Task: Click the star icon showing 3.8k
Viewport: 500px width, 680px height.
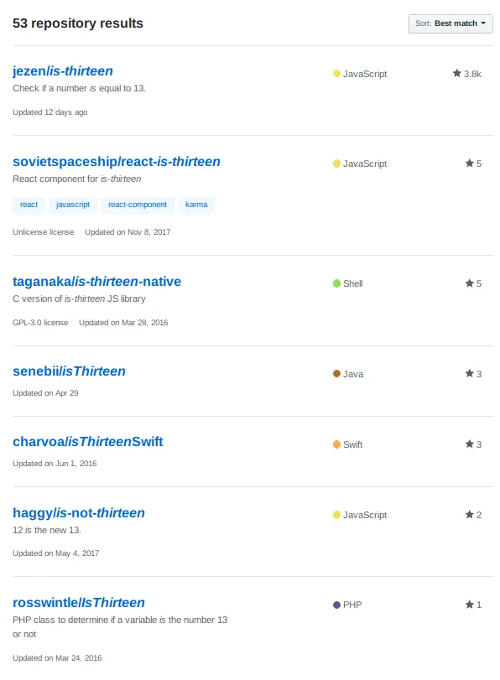Action: point(456,73)
